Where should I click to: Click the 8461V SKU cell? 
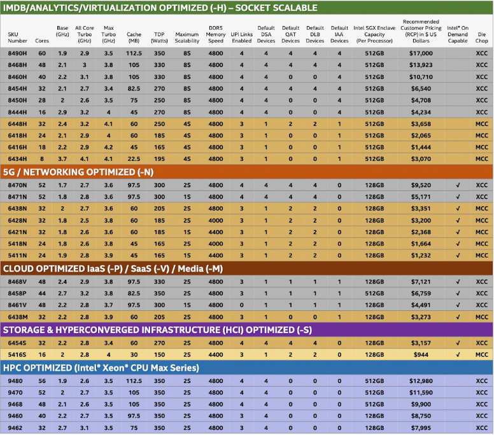click(x=17, y=305)
